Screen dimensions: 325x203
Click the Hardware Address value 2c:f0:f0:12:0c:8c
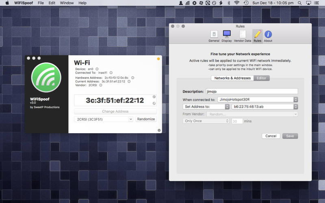point(117,78)
